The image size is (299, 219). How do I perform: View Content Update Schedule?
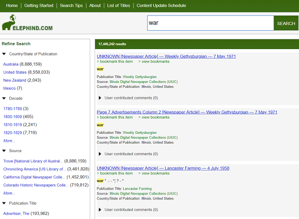tap(161, 5)
